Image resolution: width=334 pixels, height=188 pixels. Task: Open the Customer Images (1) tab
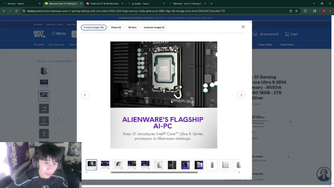tap(154, 27)
